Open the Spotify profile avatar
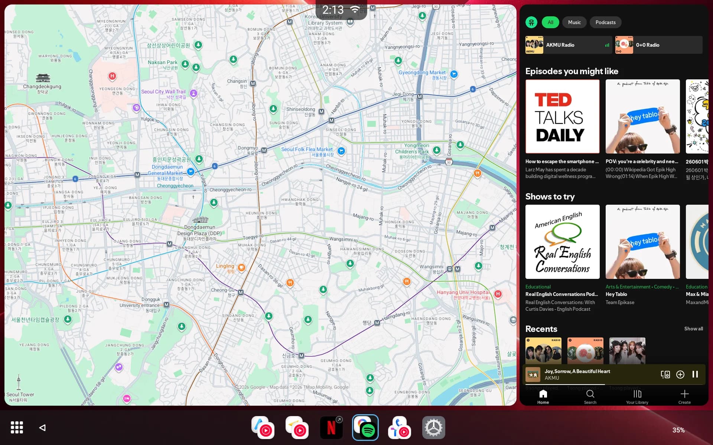 (531, 22)
